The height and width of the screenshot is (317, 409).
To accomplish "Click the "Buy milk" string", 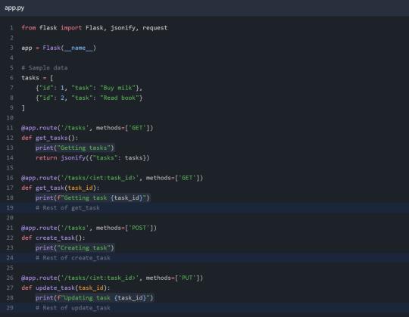I will click(x=118, y=88).
